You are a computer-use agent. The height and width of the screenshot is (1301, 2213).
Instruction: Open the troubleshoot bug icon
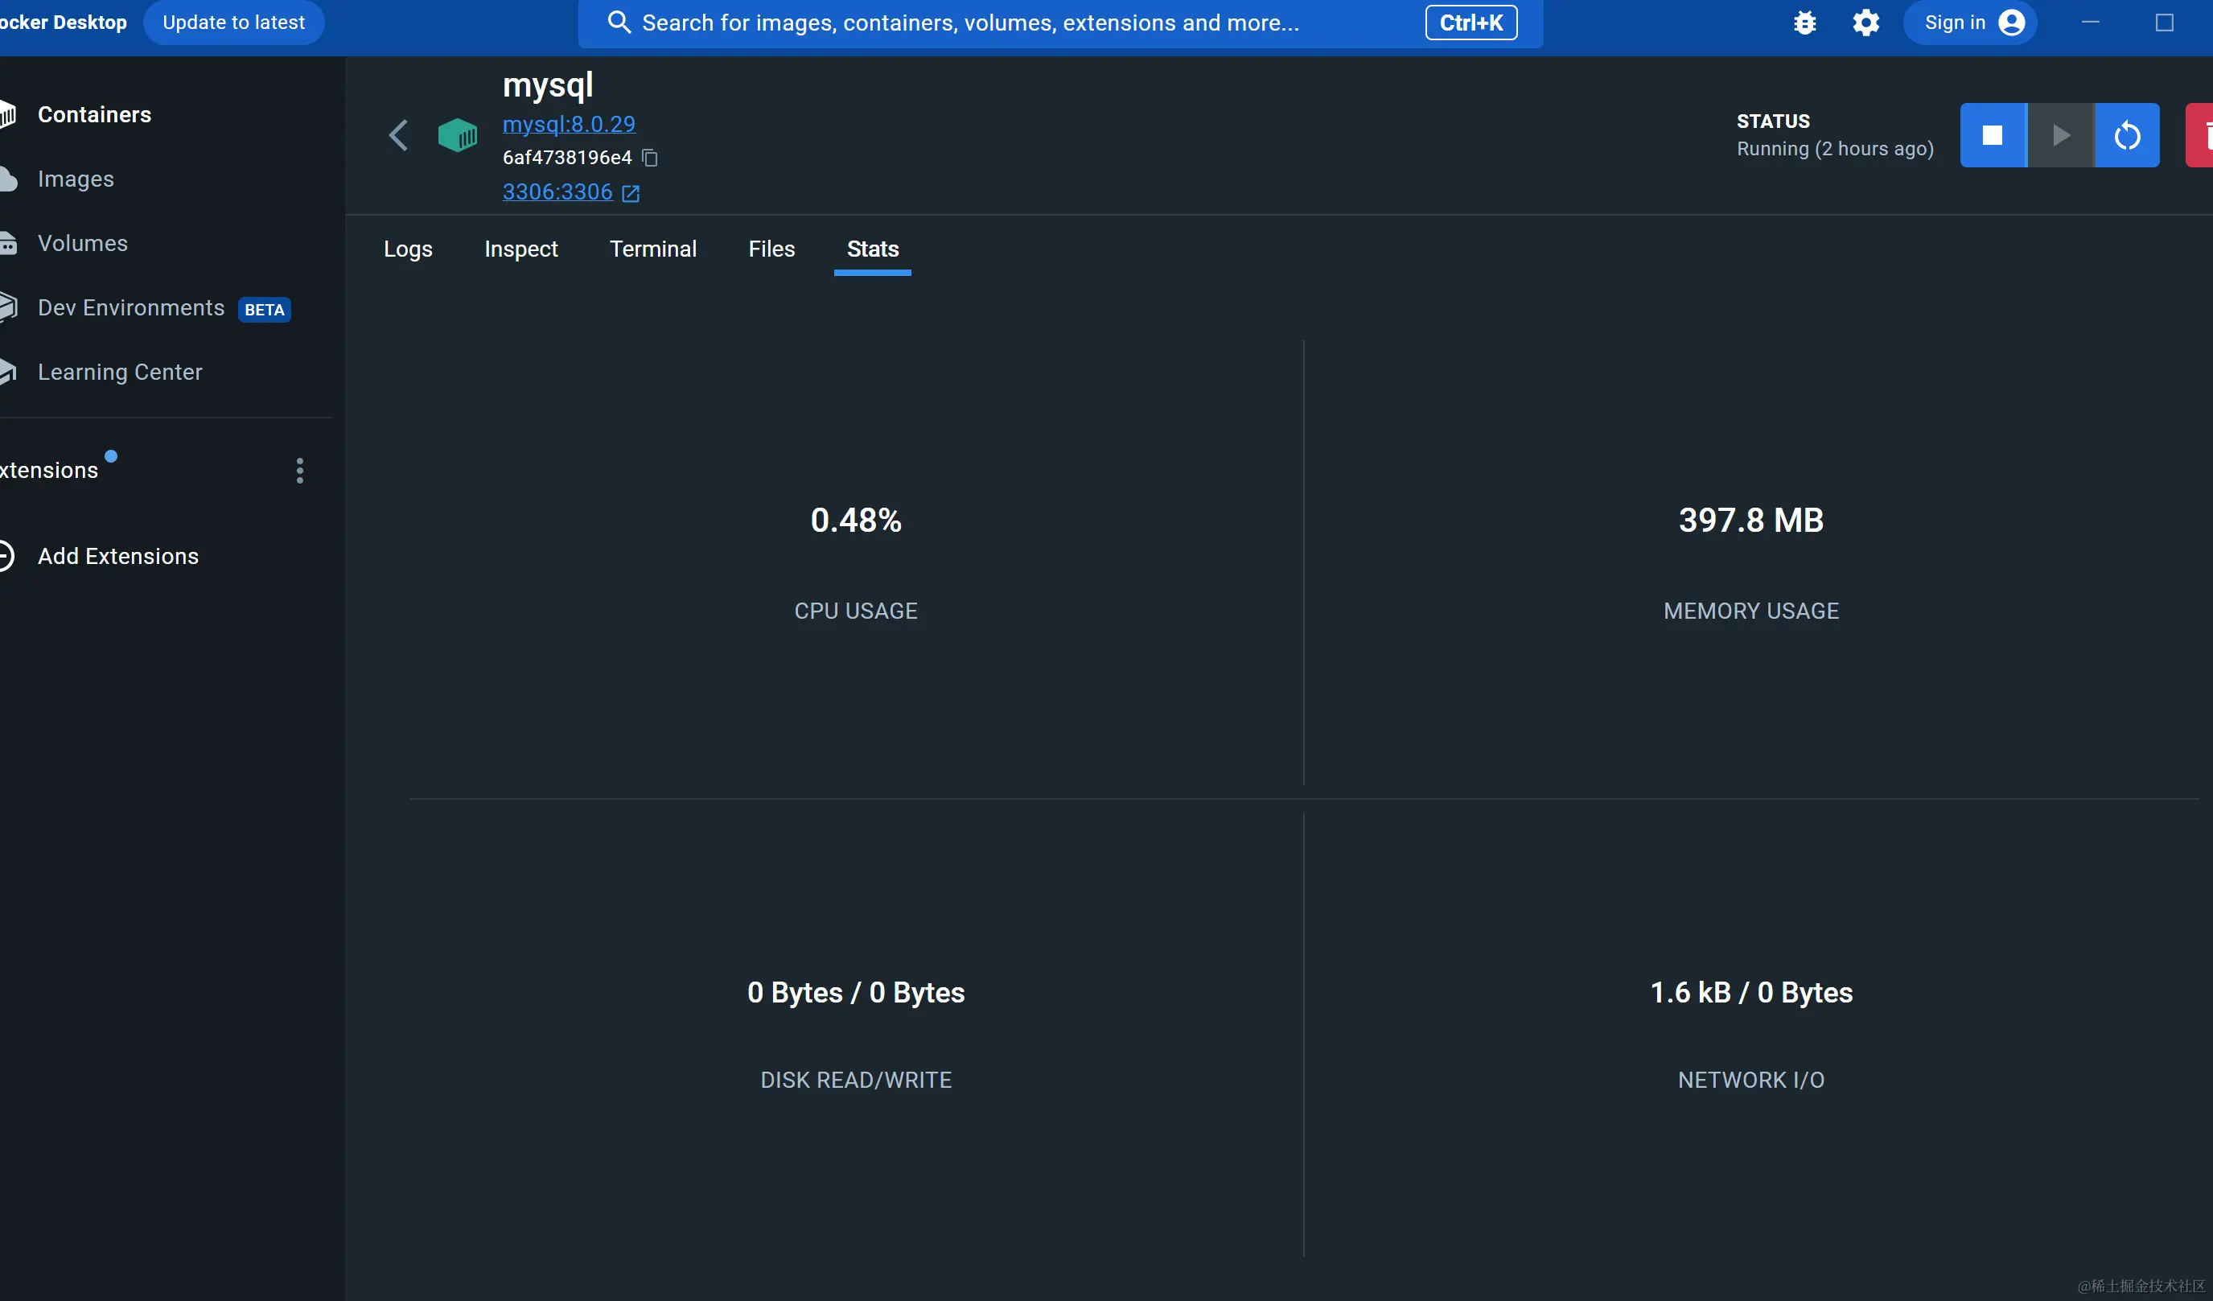(1804, 23)
